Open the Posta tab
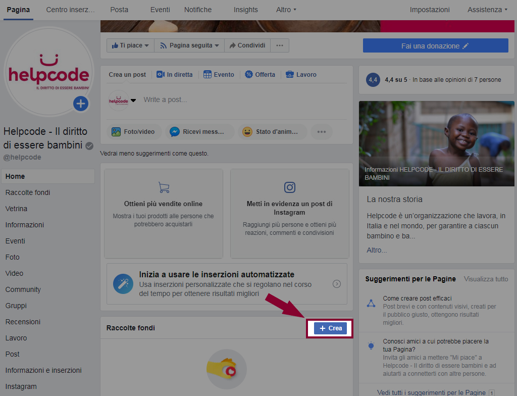 119,10
